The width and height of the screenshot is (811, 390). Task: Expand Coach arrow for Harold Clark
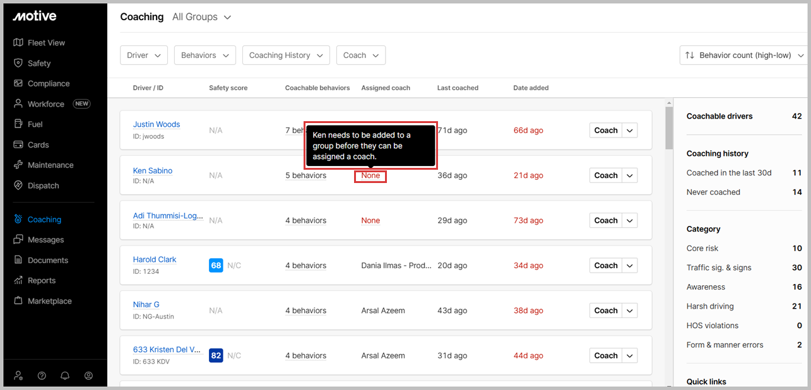(x=630, y=265)
